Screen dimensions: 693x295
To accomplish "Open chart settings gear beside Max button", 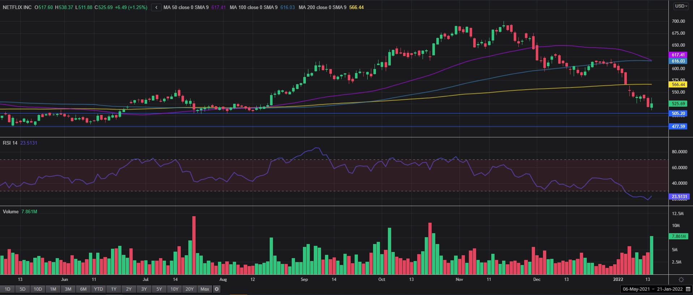I will click(x=217, y=289).
